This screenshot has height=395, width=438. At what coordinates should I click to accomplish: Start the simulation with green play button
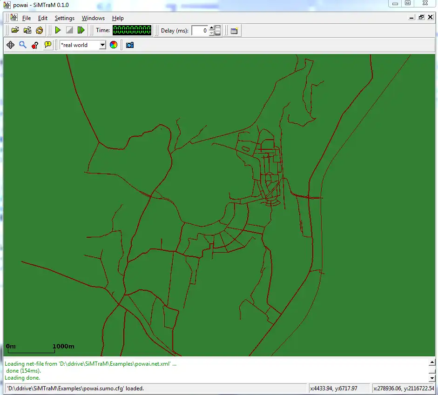[58, 30]
